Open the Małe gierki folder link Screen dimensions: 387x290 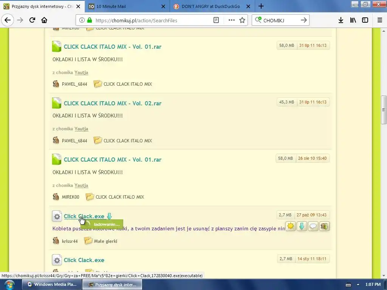(x=105, y=241)
